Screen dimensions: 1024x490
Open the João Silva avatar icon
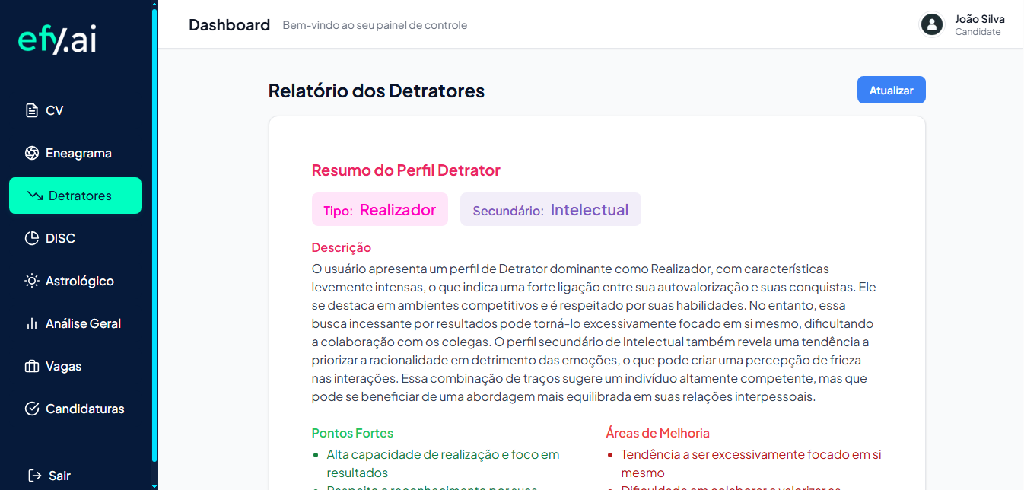pyautogui.click(x=931, y=24)
